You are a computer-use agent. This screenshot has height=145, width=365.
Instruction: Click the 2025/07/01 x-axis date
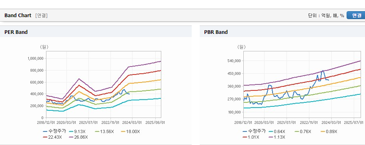354,122
